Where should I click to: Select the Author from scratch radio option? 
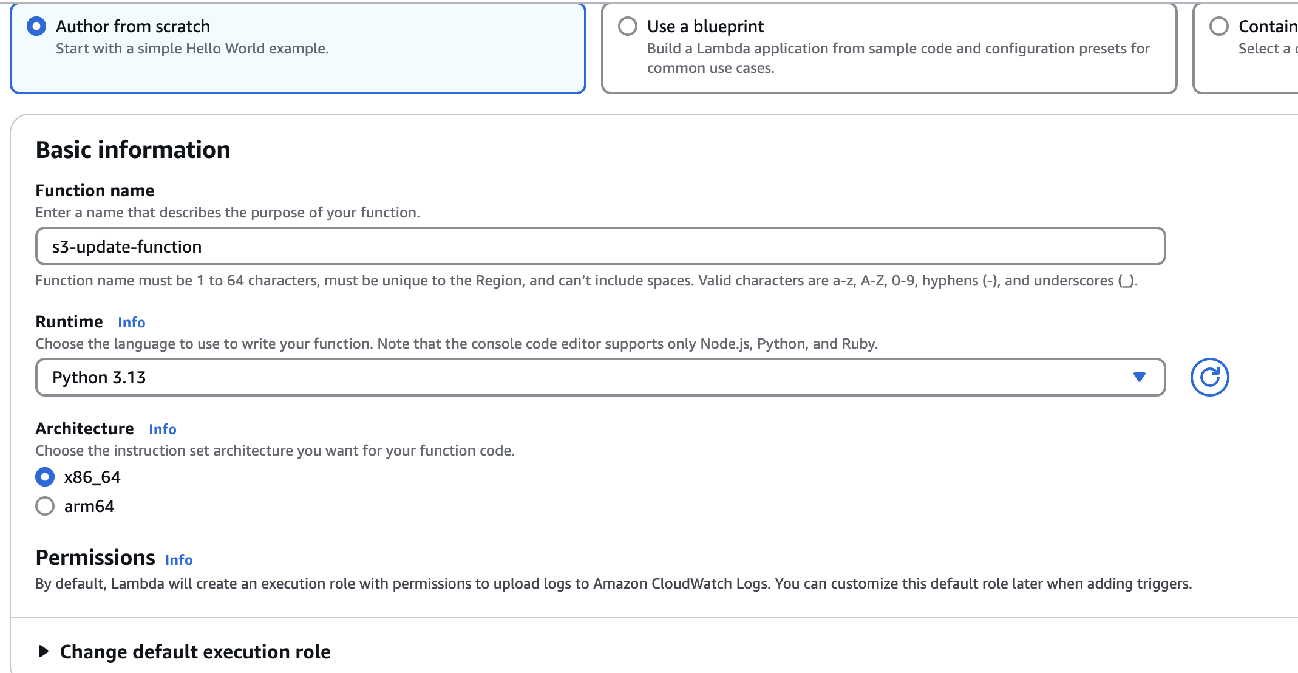point(36,26)
